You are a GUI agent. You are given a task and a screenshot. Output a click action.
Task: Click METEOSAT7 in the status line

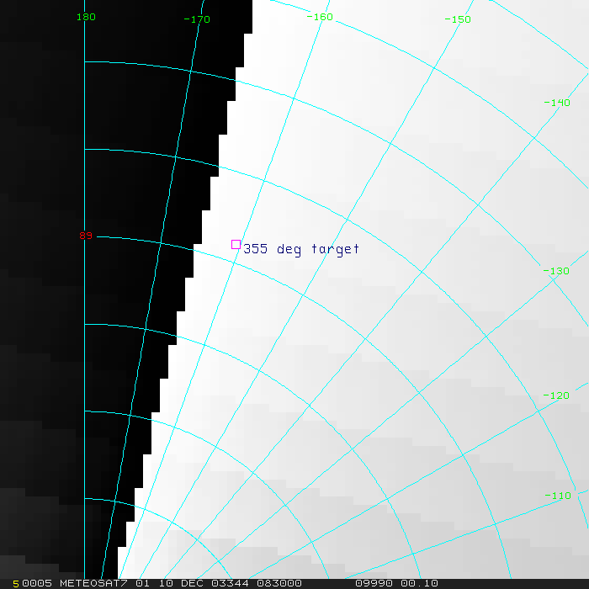93,583
